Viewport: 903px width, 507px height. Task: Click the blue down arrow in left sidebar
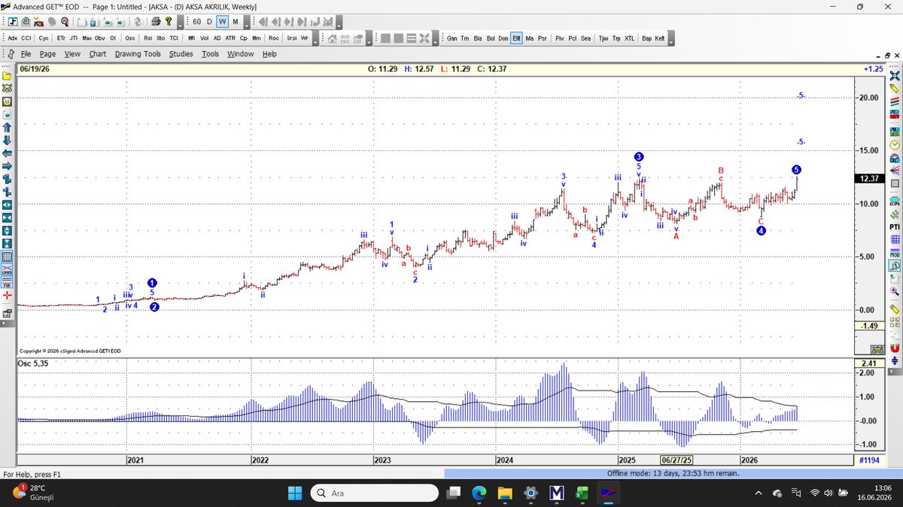click(7, 140)
